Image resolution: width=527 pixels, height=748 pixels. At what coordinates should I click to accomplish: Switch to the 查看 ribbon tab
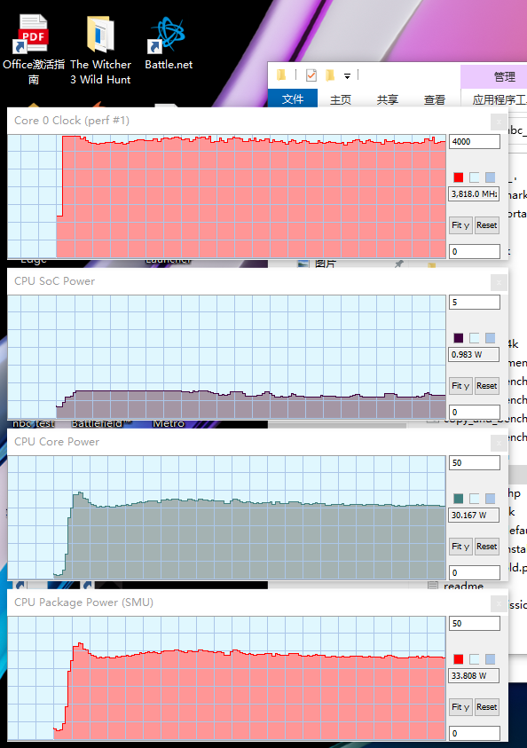tap(435, 99)
